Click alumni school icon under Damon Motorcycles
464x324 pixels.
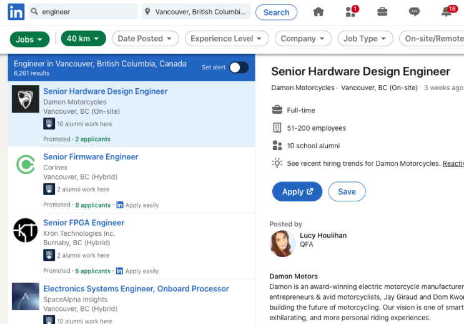click(x=49, y=124)
